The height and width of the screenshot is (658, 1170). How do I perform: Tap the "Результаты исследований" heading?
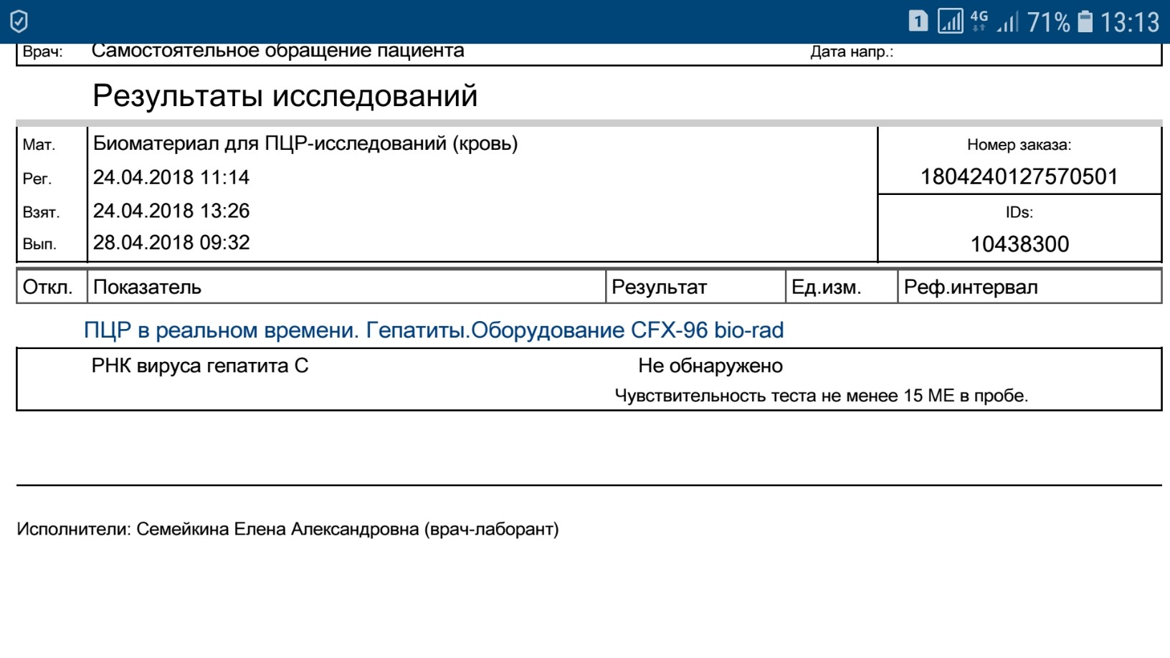coord(285,95)
